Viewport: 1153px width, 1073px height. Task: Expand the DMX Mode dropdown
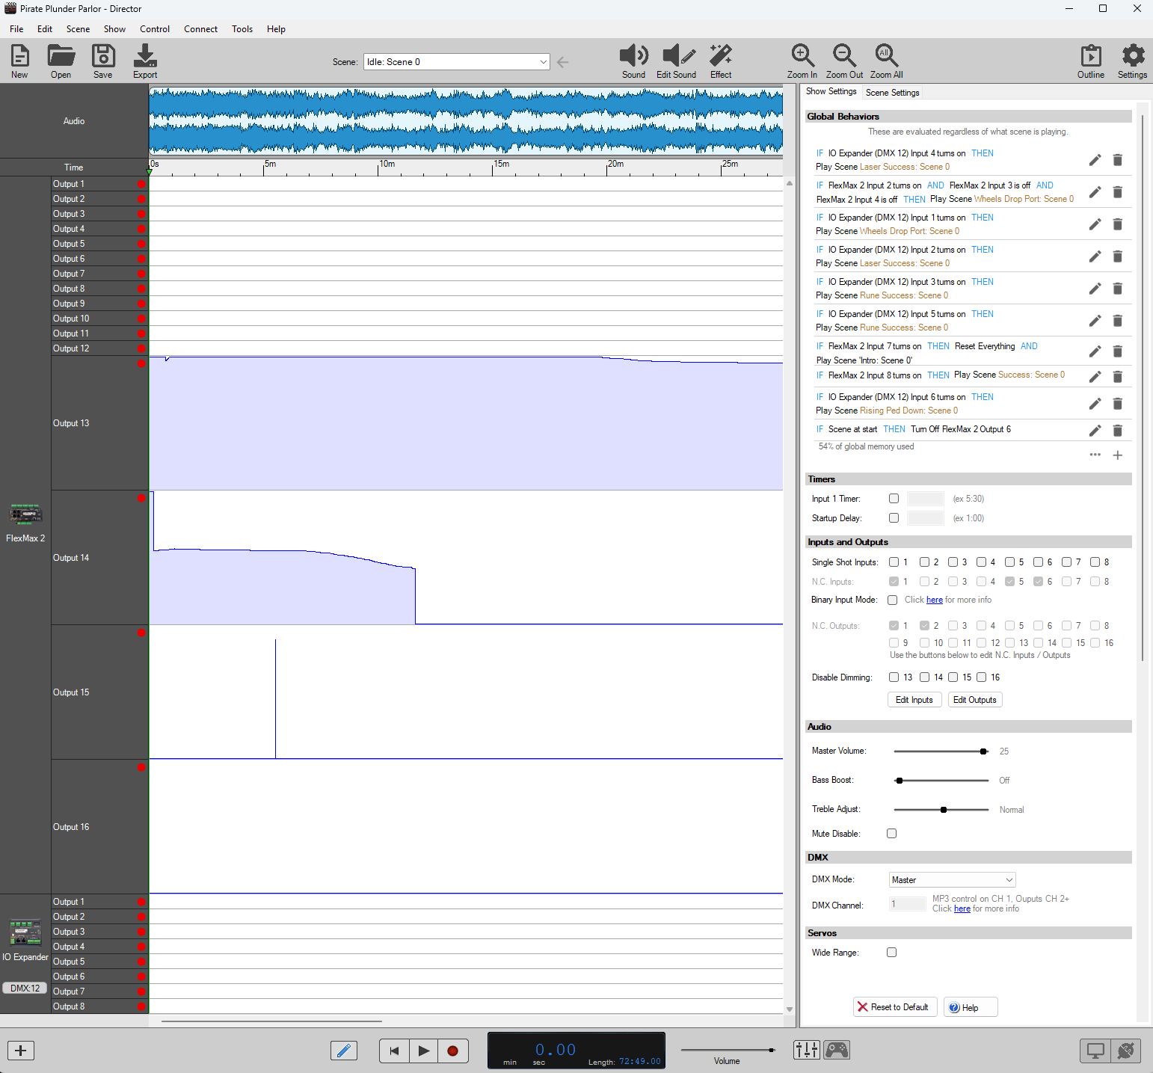pos(952,880)
